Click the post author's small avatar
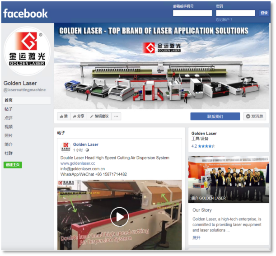This screenshot has width=276, height=256. (x=65, y=147)
